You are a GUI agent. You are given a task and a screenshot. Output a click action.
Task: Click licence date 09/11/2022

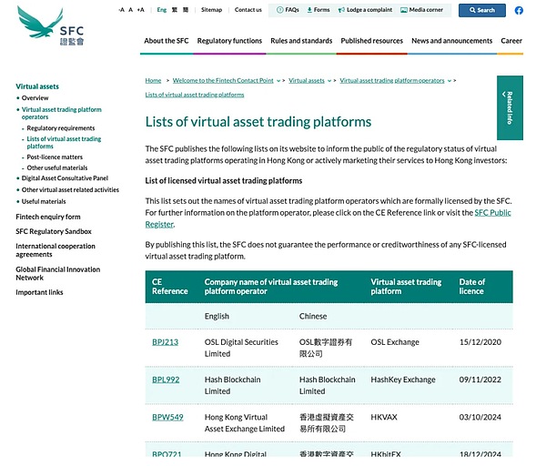click(x=480, y=380)
